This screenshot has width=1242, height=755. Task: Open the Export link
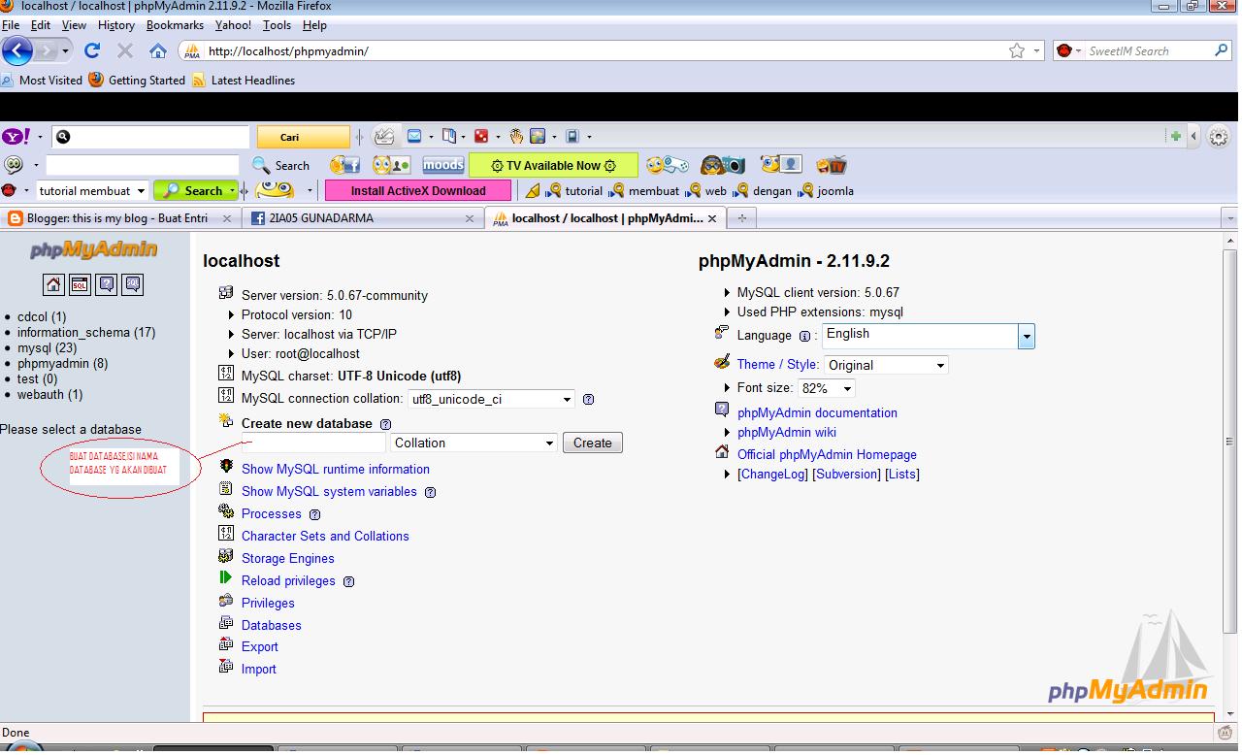(260, 647)
